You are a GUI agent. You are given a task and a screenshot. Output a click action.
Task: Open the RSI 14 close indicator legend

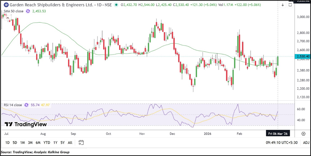pos(13,105)
